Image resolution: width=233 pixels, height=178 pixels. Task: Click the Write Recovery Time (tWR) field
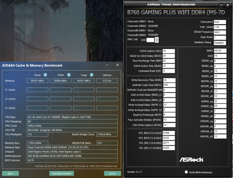click(169, 80)
